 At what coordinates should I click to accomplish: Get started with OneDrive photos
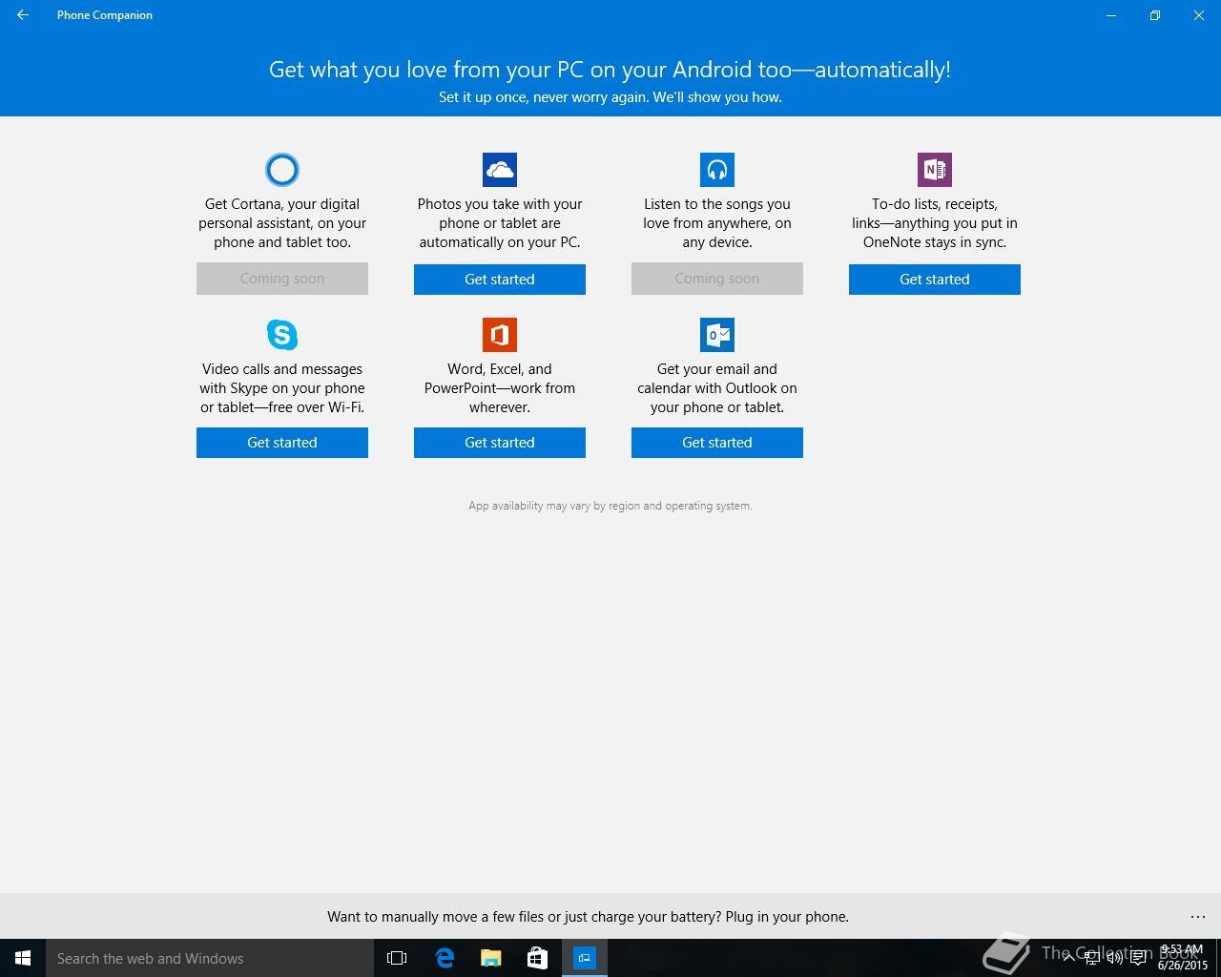[500, 280]
